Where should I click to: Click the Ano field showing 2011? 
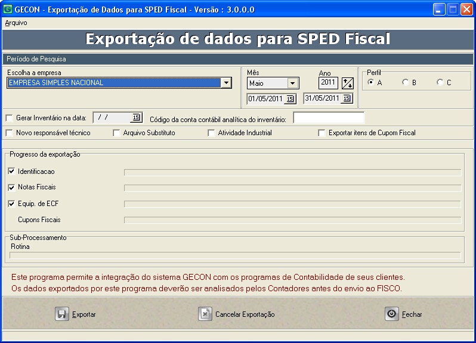(x=328, y=83)
